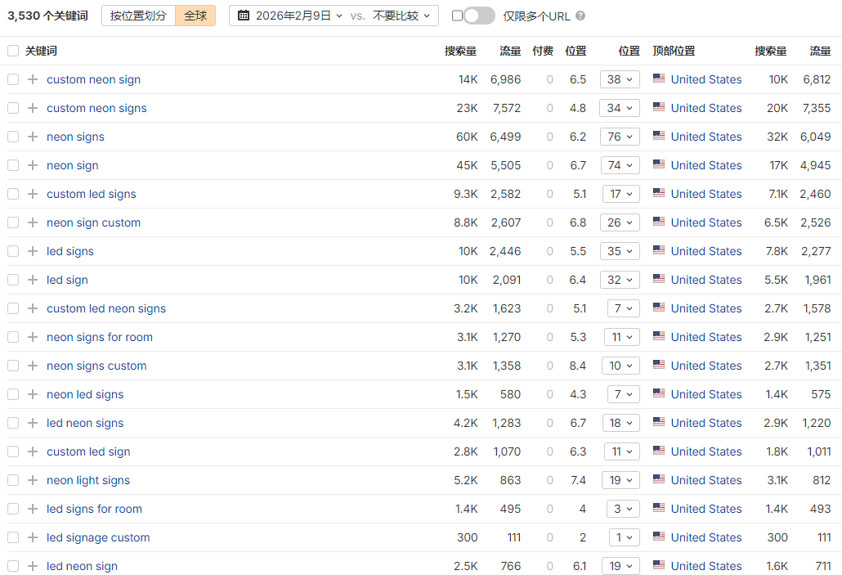The height and width of the screenshot is (575, 842).
Task: Open position dropdown showing 76
Action: point(620,137)
